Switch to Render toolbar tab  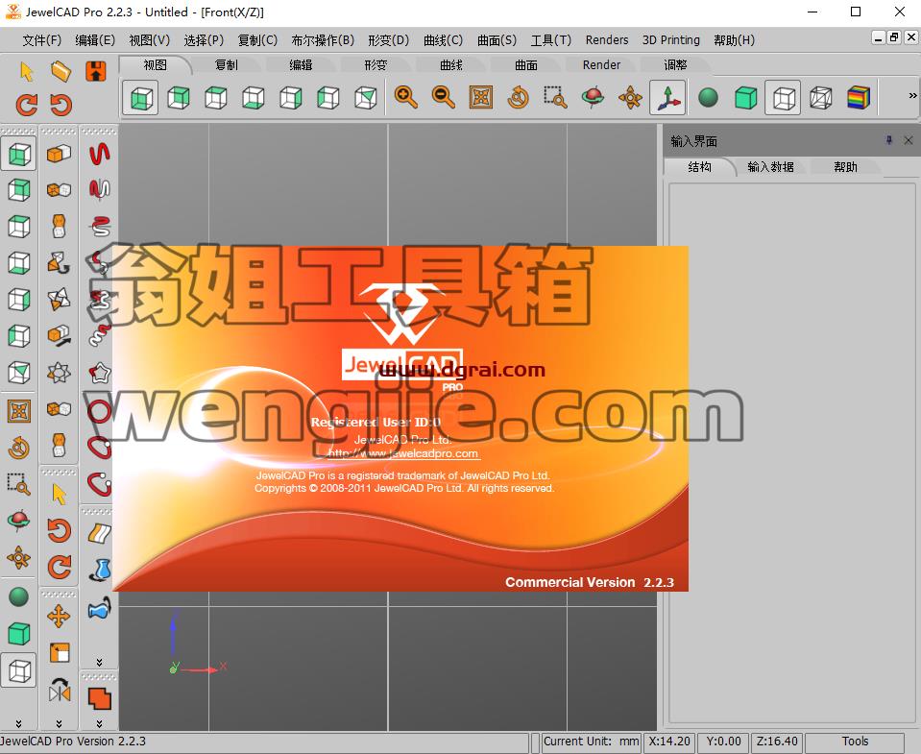pos(601,64)
